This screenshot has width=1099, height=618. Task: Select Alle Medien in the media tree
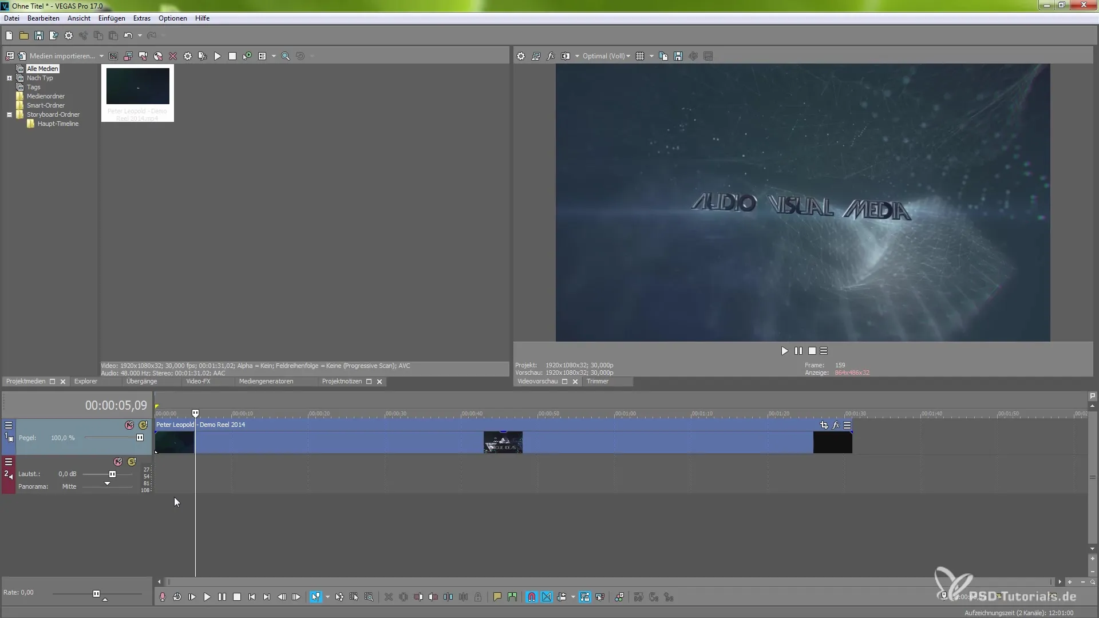pos(42,69)
